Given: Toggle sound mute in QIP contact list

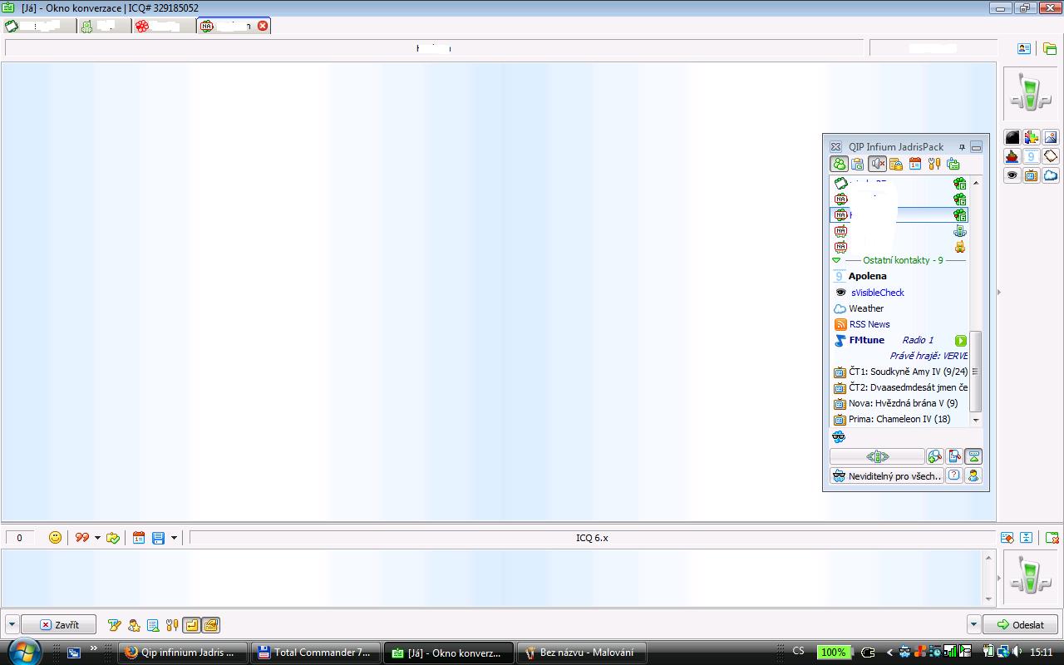Looking at the screenshot, I should tap(877, 165).
